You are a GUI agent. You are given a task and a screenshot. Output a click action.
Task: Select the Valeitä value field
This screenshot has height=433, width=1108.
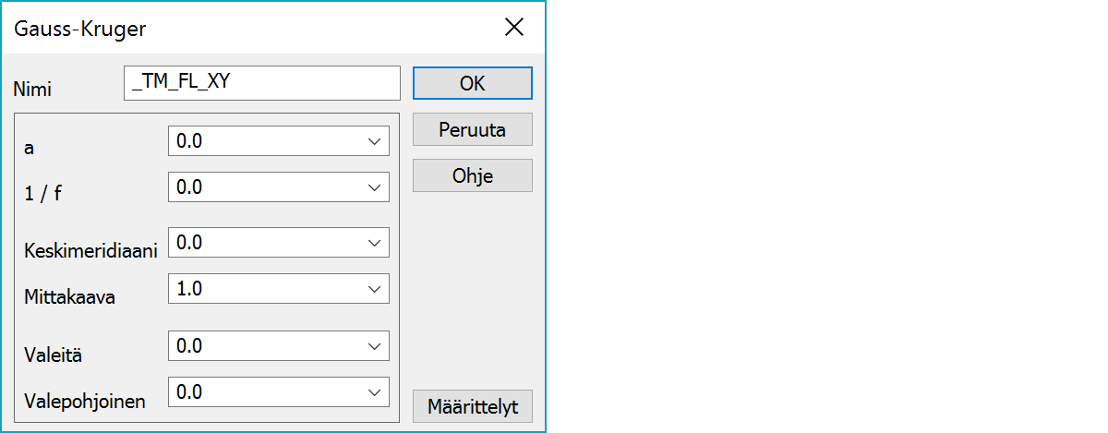coord(265,346)
